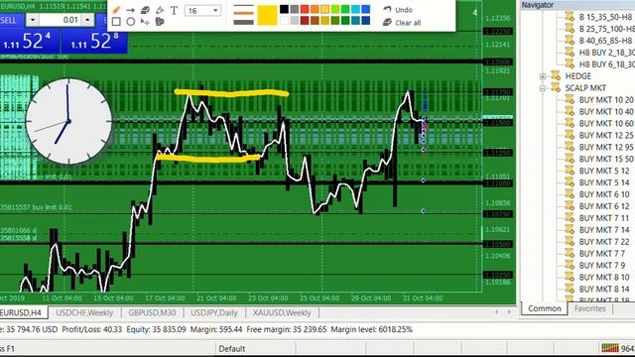
Task: Click the Margin level: 6018.25% text
Action: point(371,329)
